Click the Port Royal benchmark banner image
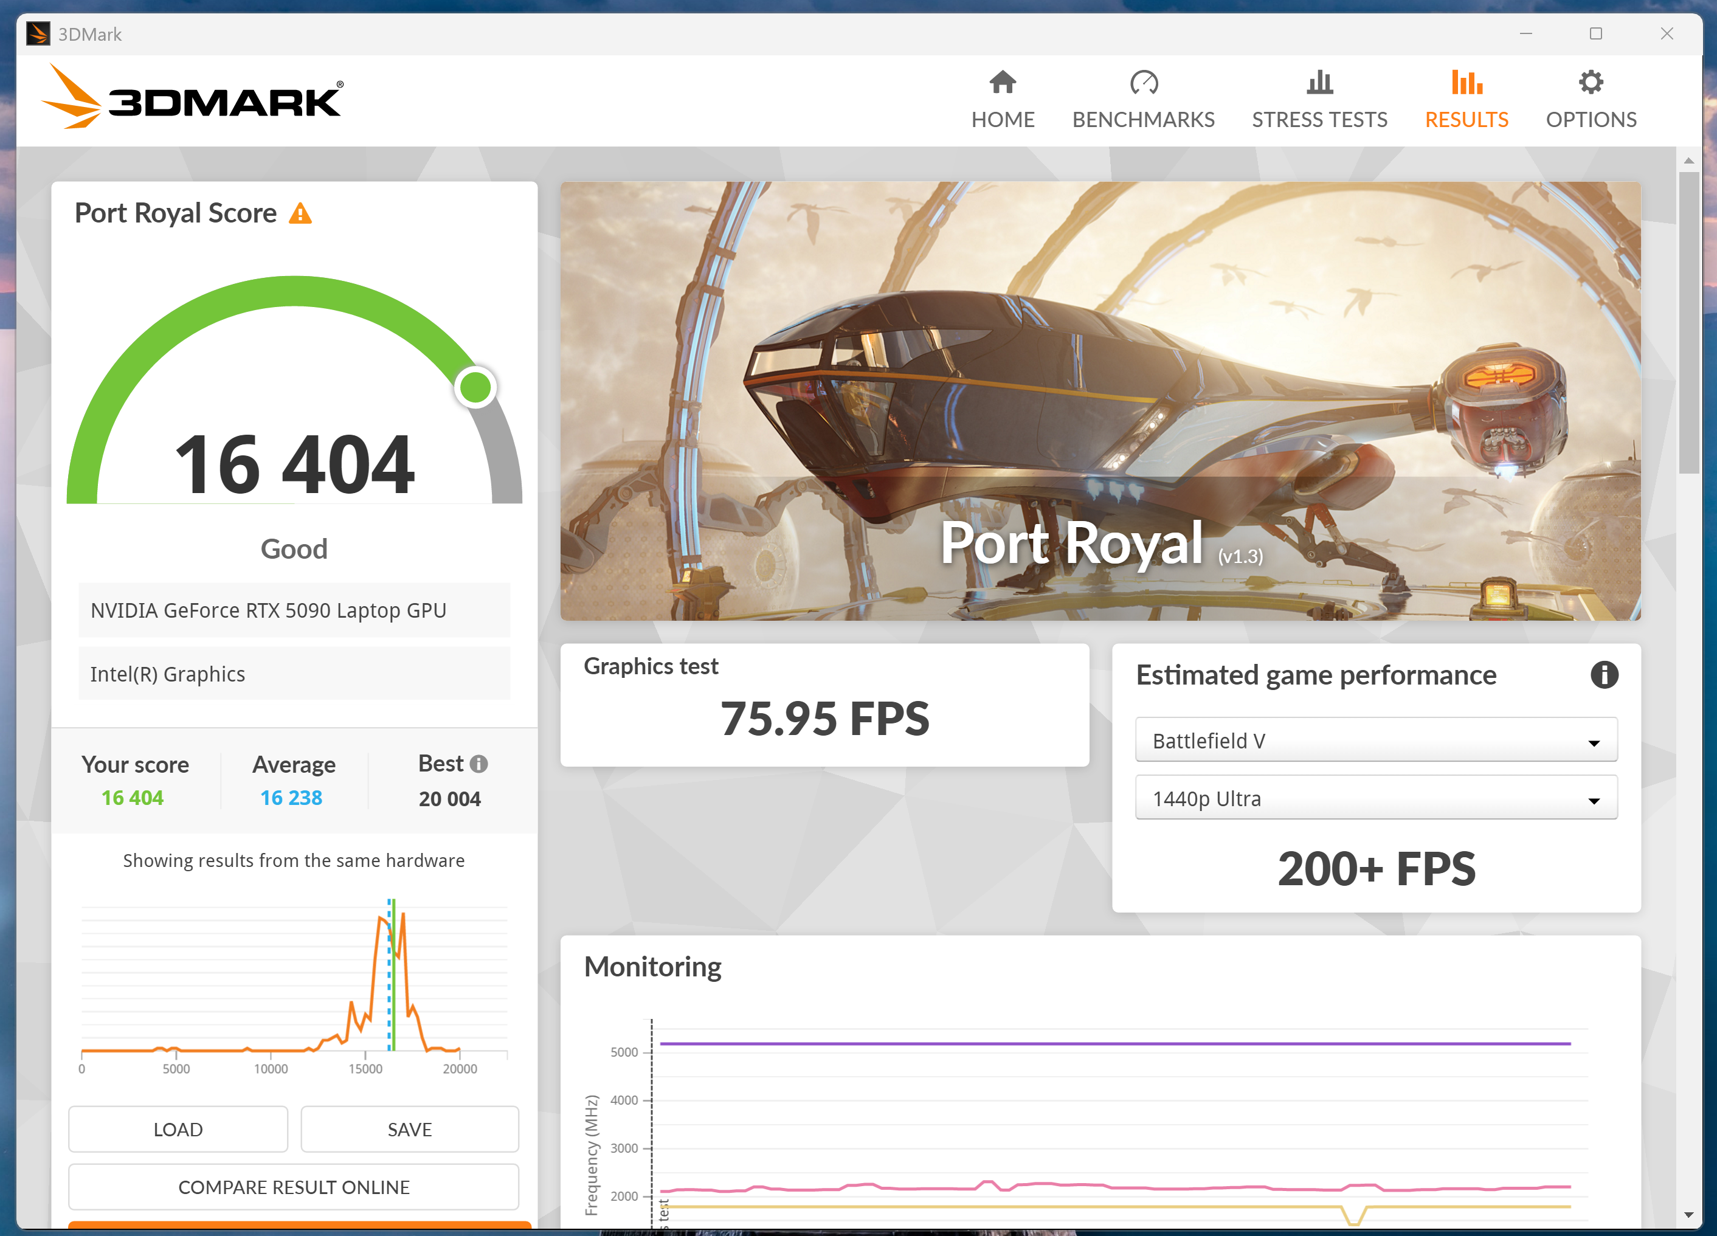Image resolution: width=1717 pixels, height=1236 pixels. click(x=1100, y=401)
